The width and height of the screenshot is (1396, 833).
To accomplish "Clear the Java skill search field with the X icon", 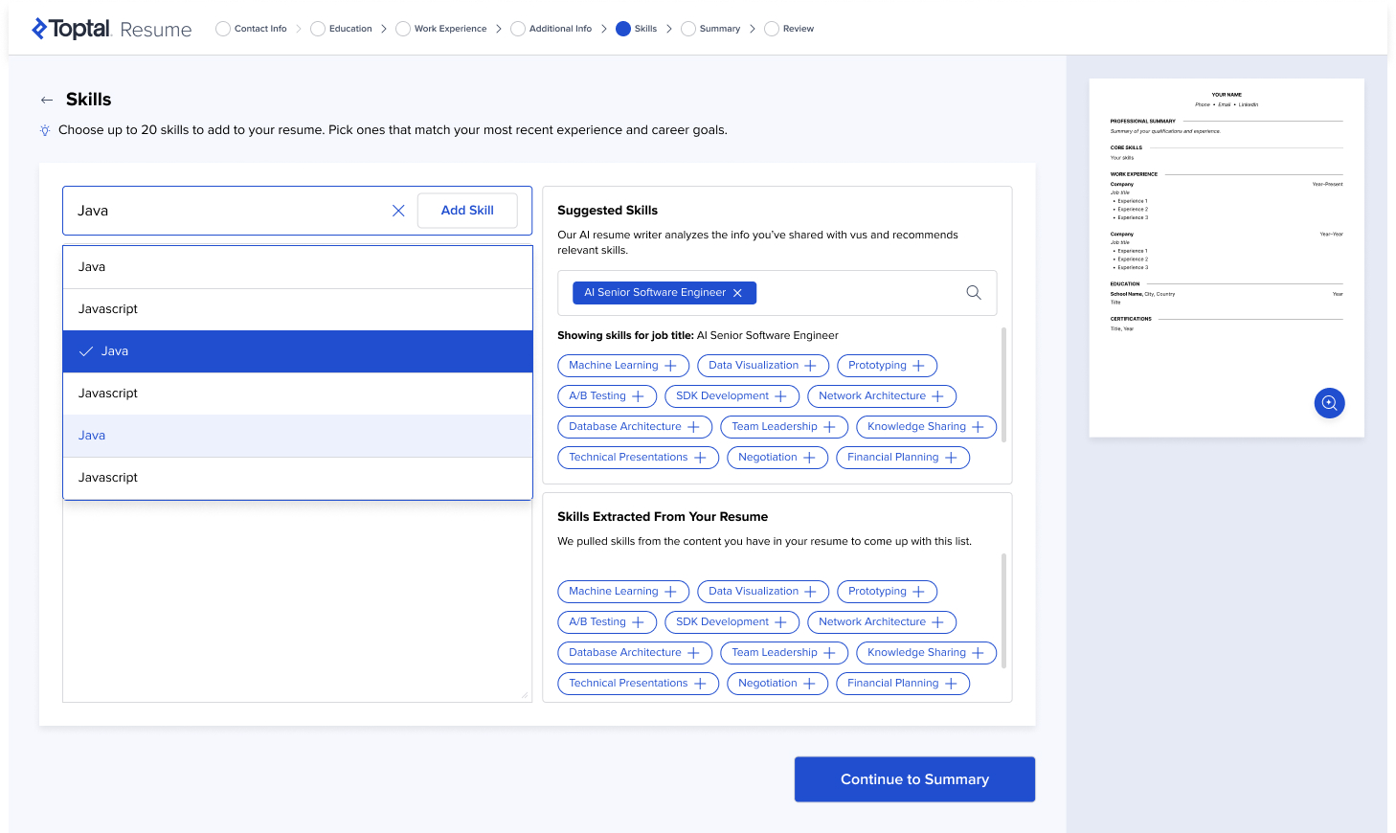I will click(x=398, y=211).
